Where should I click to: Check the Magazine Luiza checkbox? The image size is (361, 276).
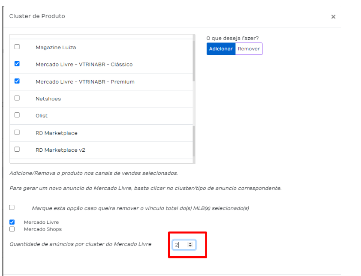pyautogui.click(x=17, y=47)
